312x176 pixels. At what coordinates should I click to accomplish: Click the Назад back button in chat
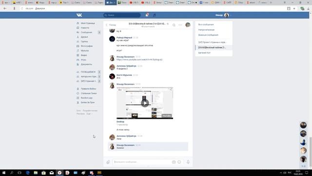point(111,25)
